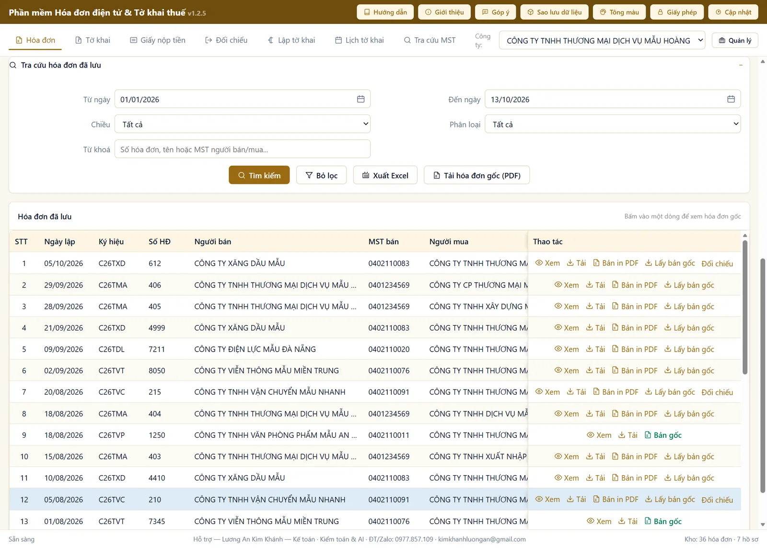Click the Tìm kiếm search button

point(259,175)
